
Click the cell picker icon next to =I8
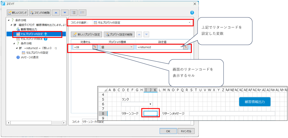[95, 47]
